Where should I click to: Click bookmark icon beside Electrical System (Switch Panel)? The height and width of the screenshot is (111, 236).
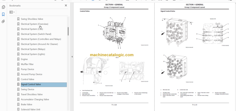[x=18, y=34]
